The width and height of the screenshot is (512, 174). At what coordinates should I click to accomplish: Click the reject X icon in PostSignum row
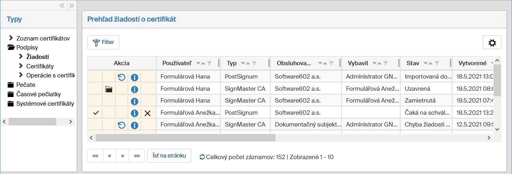pyautogui.click(x=148, y=113)
